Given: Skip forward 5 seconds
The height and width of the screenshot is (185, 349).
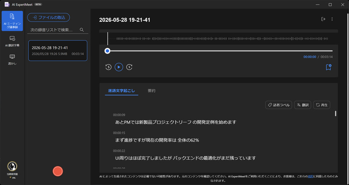Looking at the screenshot, I should tap(129, 67).
